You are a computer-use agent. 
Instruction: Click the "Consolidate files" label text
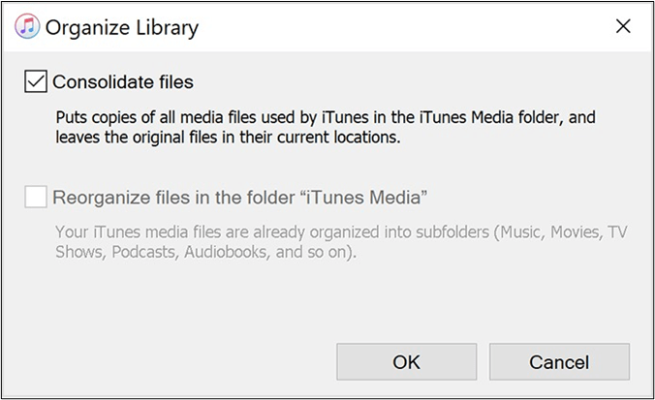click(123, 82)
